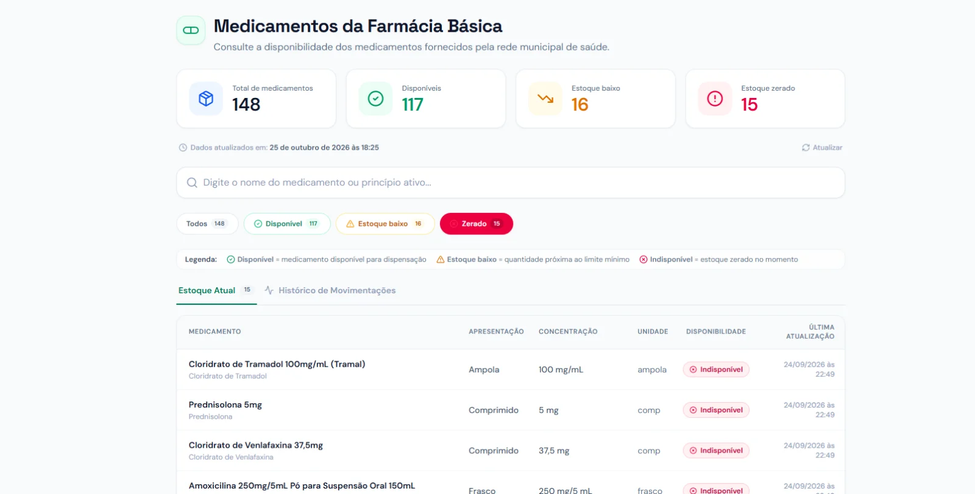Viewport: 975px width, 494px height.
Task: Click the update timestamp in the Tramadol row
Action: point(809,370)
